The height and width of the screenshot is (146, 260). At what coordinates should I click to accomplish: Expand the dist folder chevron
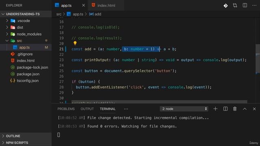point(7,27)
